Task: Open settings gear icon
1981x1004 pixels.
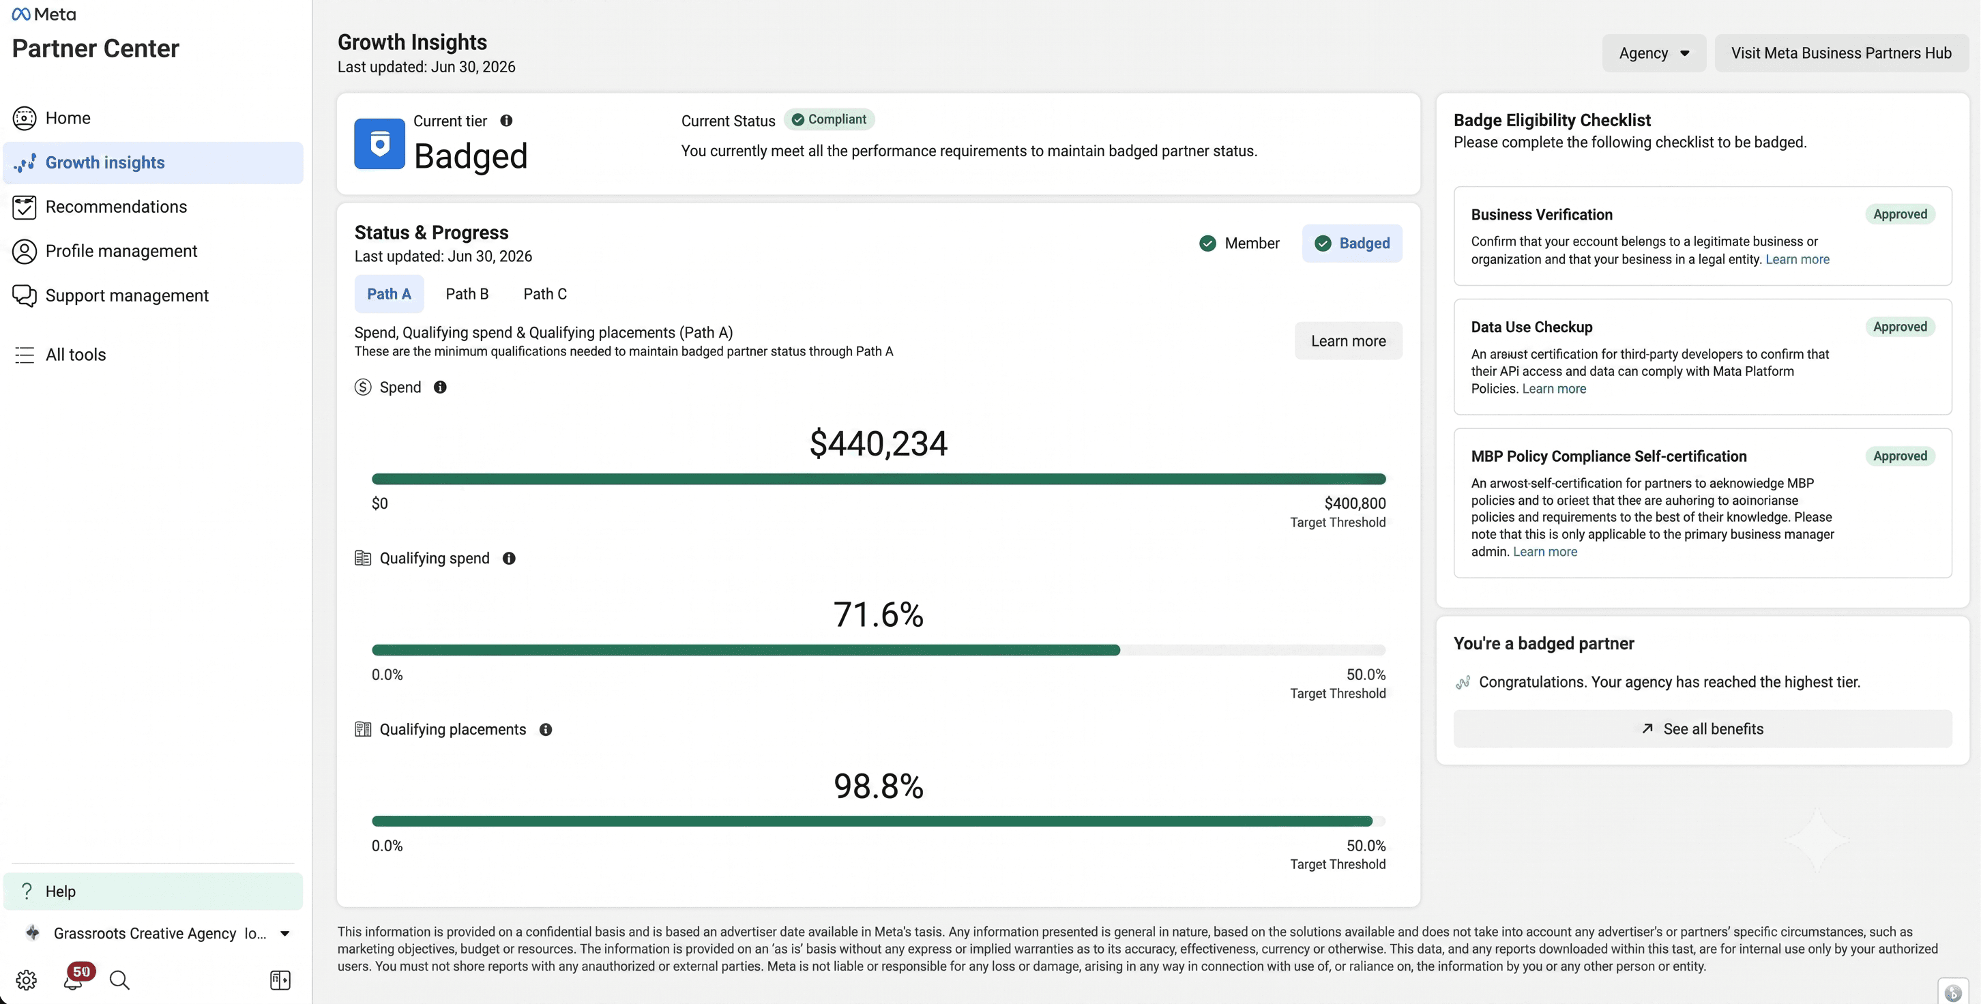Action: point(26,980)
